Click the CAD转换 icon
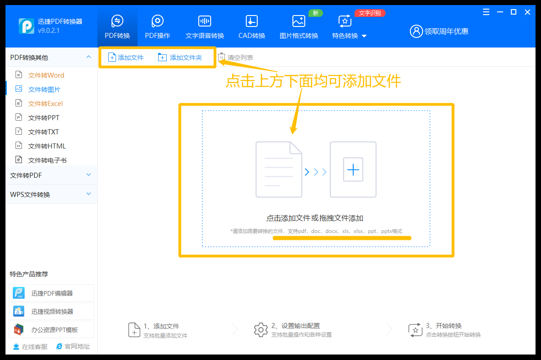This screenshot has height=360, width=541. point(251,21)
